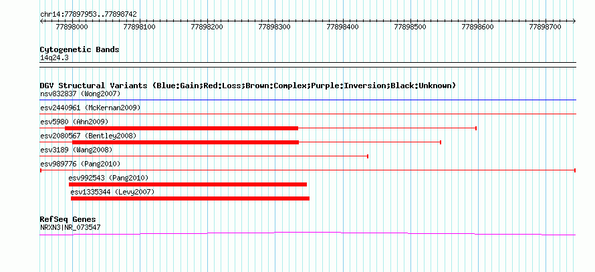Click the right end marker of esv5980
Image resolution: width=595 pixels, height=272 pixels.
(476, 128)
